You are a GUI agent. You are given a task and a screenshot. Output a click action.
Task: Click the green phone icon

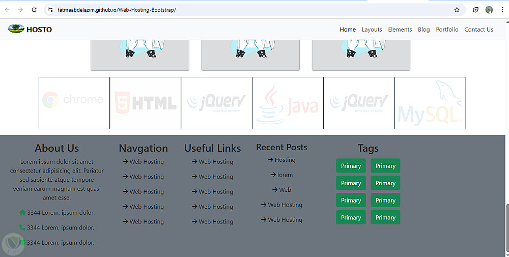(22, 227)
